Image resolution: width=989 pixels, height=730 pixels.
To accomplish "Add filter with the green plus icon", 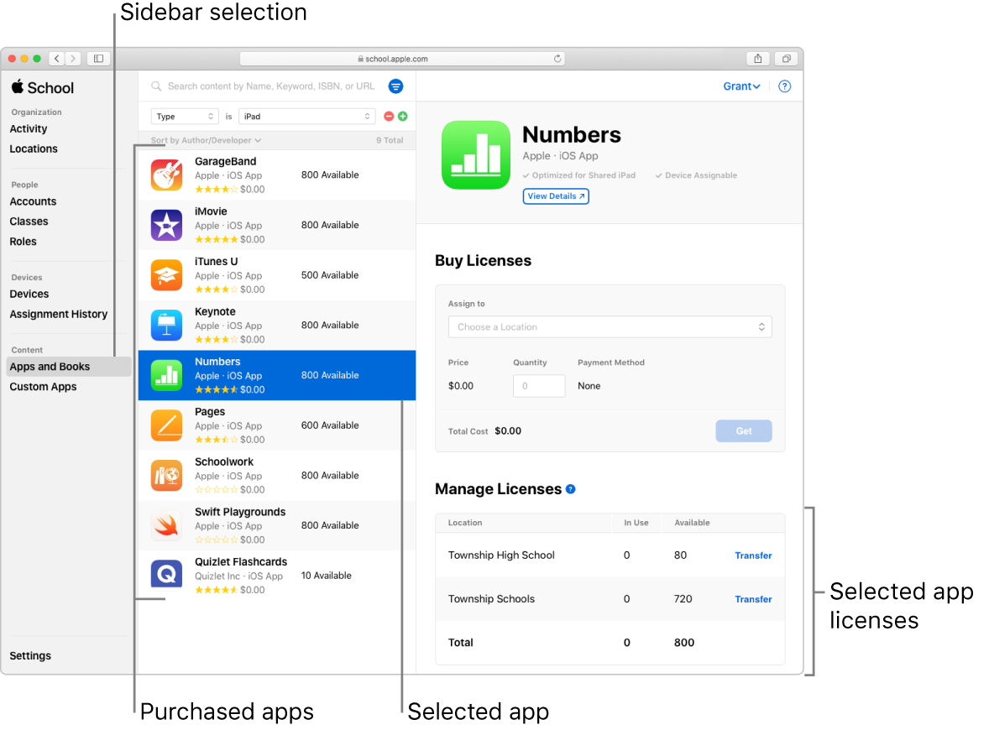I will point(403,116).
